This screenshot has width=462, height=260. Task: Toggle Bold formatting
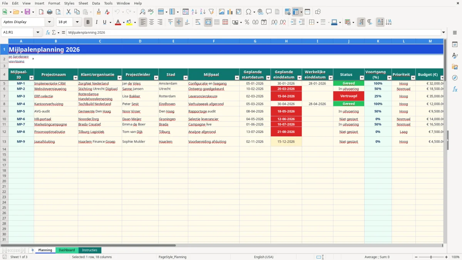(88, 22)
